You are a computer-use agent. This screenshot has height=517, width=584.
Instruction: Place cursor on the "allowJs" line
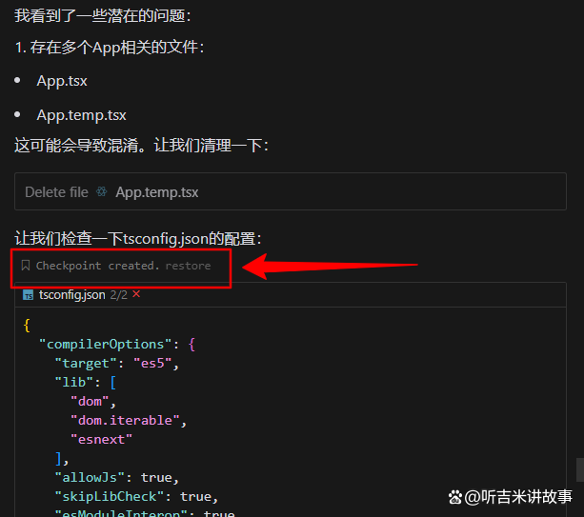coord(116,477)
